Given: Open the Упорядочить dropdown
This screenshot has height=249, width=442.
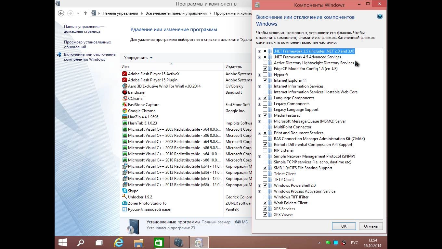Looking at the screenshot, I should pyautogui.click(x=138, y=58).
